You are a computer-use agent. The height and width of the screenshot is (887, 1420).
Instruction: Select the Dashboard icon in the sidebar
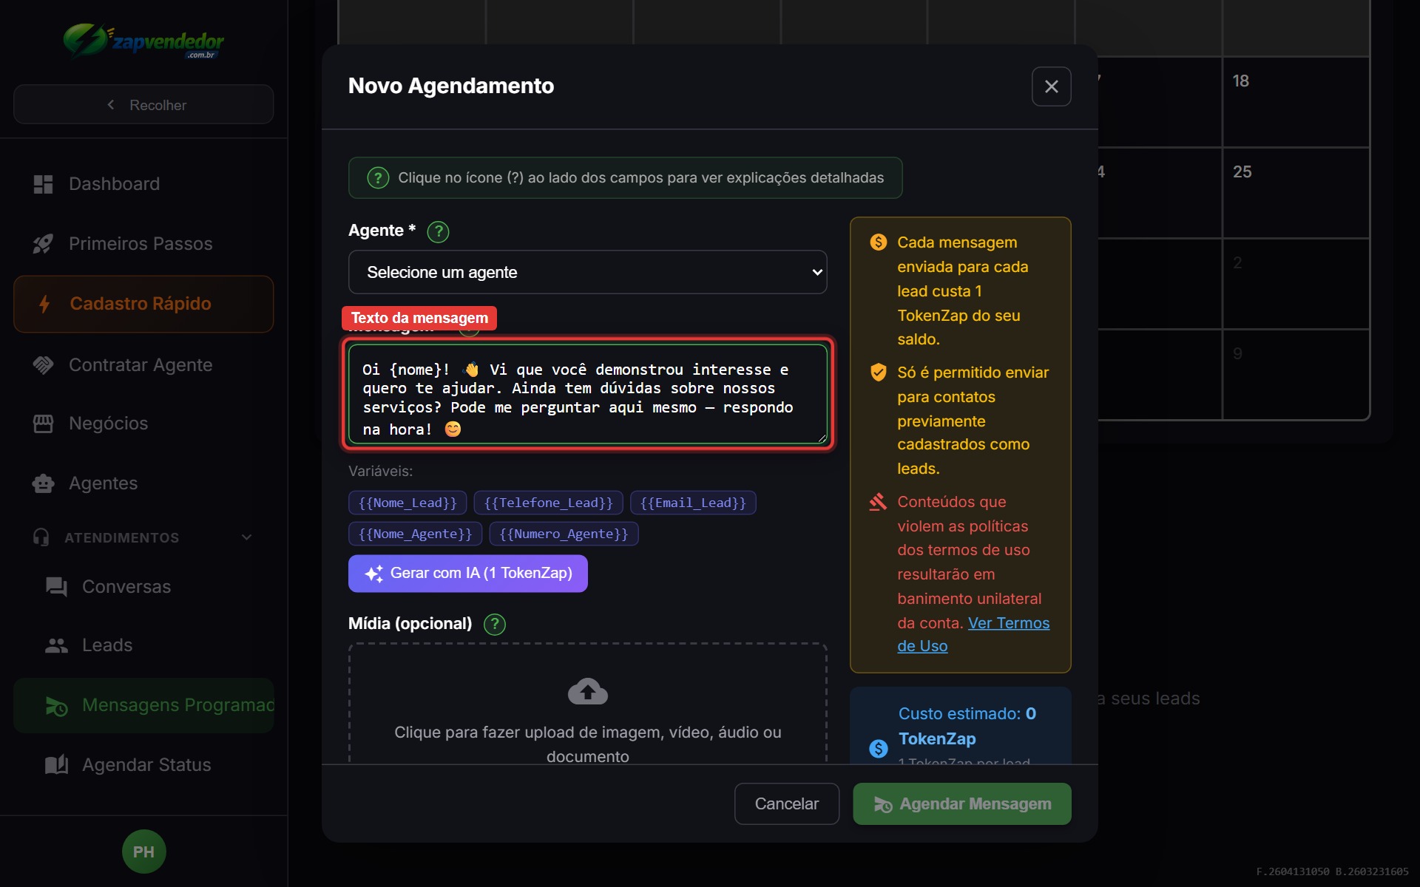click(43, 183)
